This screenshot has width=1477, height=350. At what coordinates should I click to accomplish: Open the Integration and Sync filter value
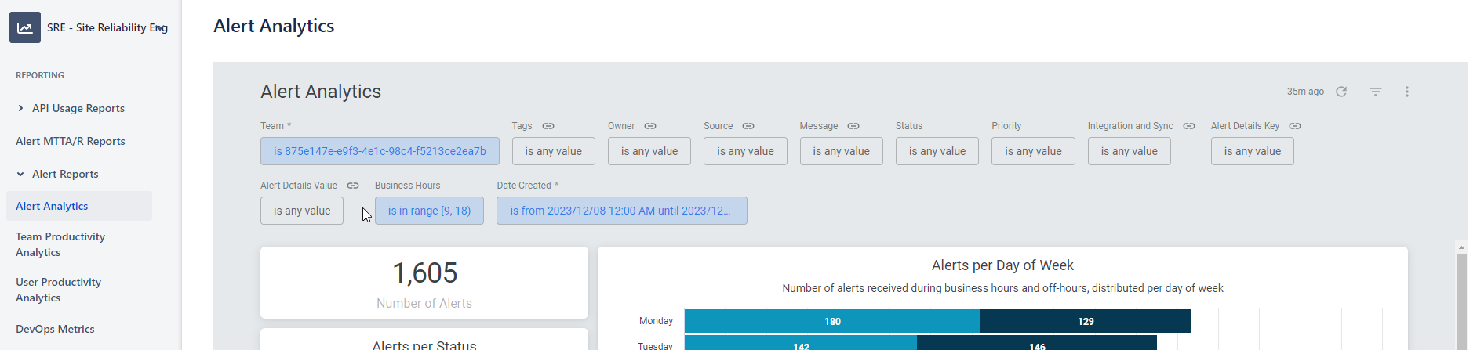coord(1130,151)
